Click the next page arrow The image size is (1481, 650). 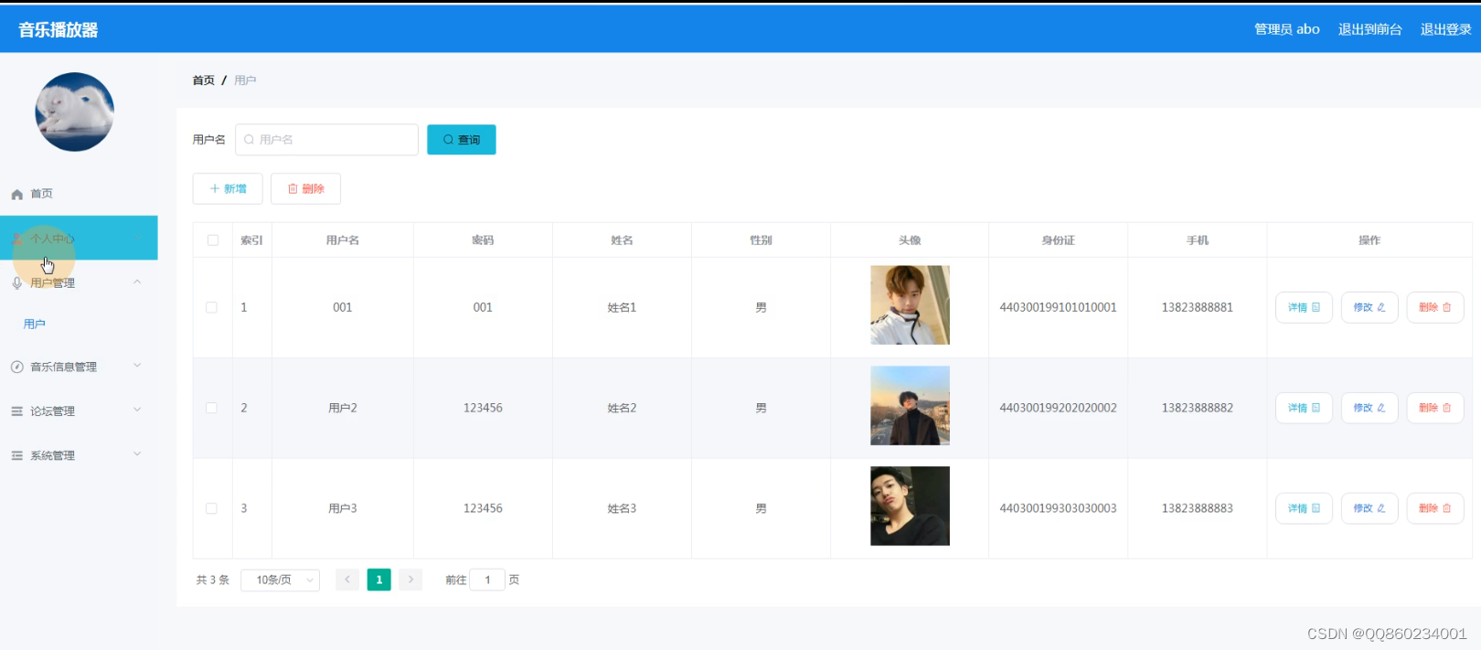tap(410, 580)
